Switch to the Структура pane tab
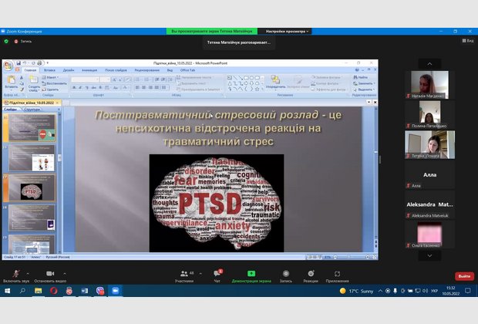Screen dimensions: 478x324 [32, 110]
